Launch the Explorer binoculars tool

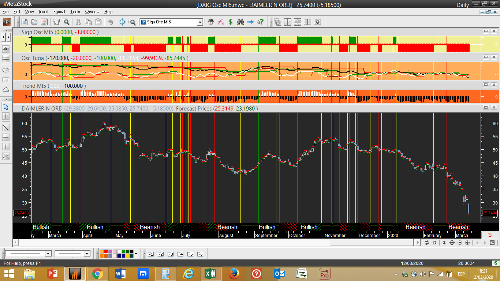point(240,22)
